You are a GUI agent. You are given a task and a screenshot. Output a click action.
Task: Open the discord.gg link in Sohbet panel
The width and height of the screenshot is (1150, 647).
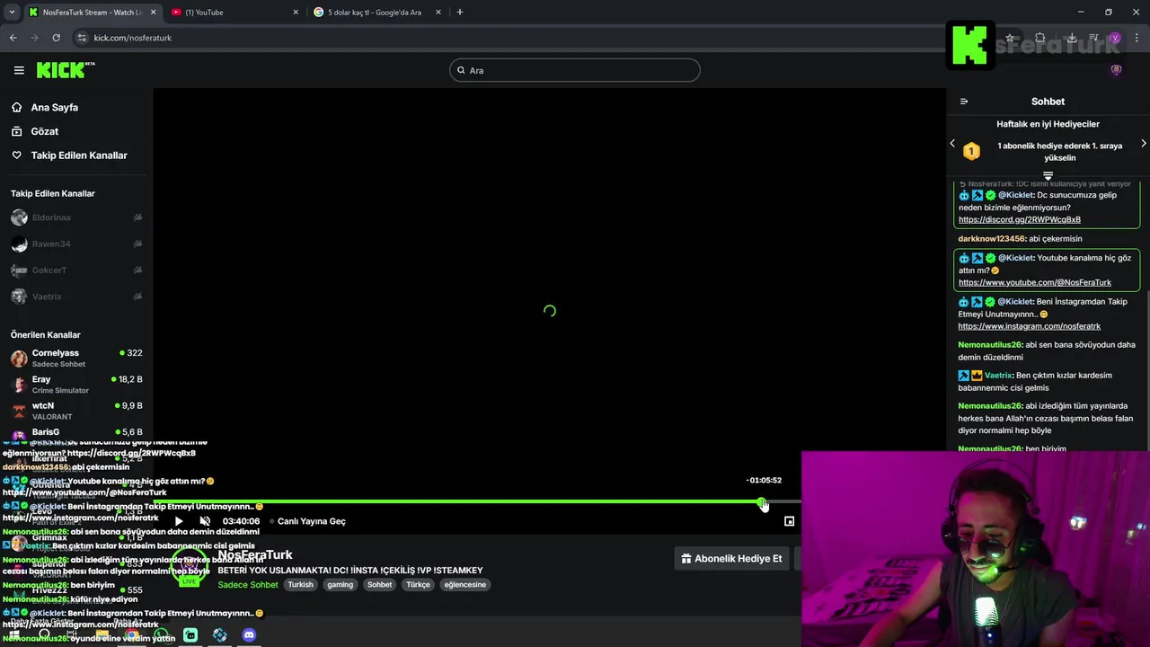pos(1019,219)
